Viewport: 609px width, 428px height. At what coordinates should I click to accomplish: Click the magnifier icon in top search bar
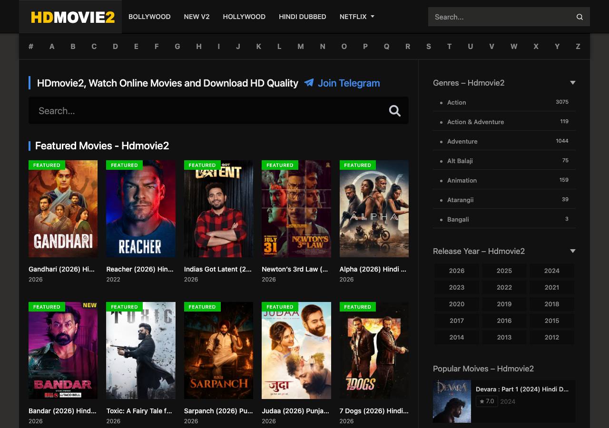pos(580,17)
